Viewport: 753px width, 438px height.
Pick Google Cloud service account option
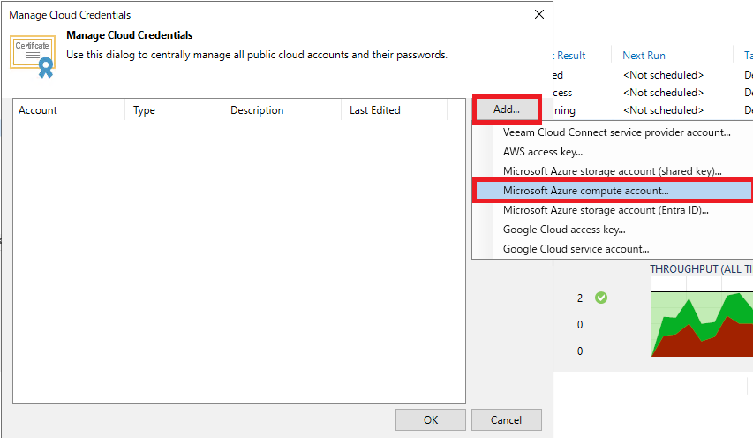tap(576, 249)
